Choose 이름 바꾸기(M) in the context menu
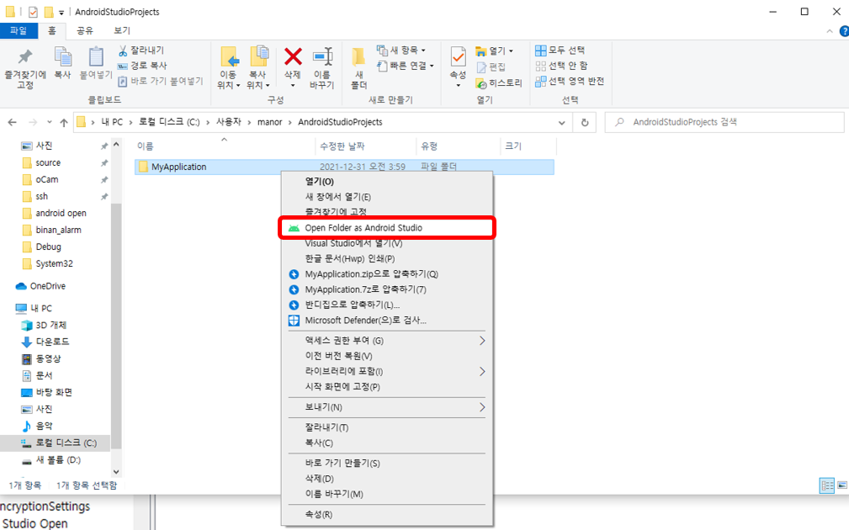 click(x=386, y=495)
